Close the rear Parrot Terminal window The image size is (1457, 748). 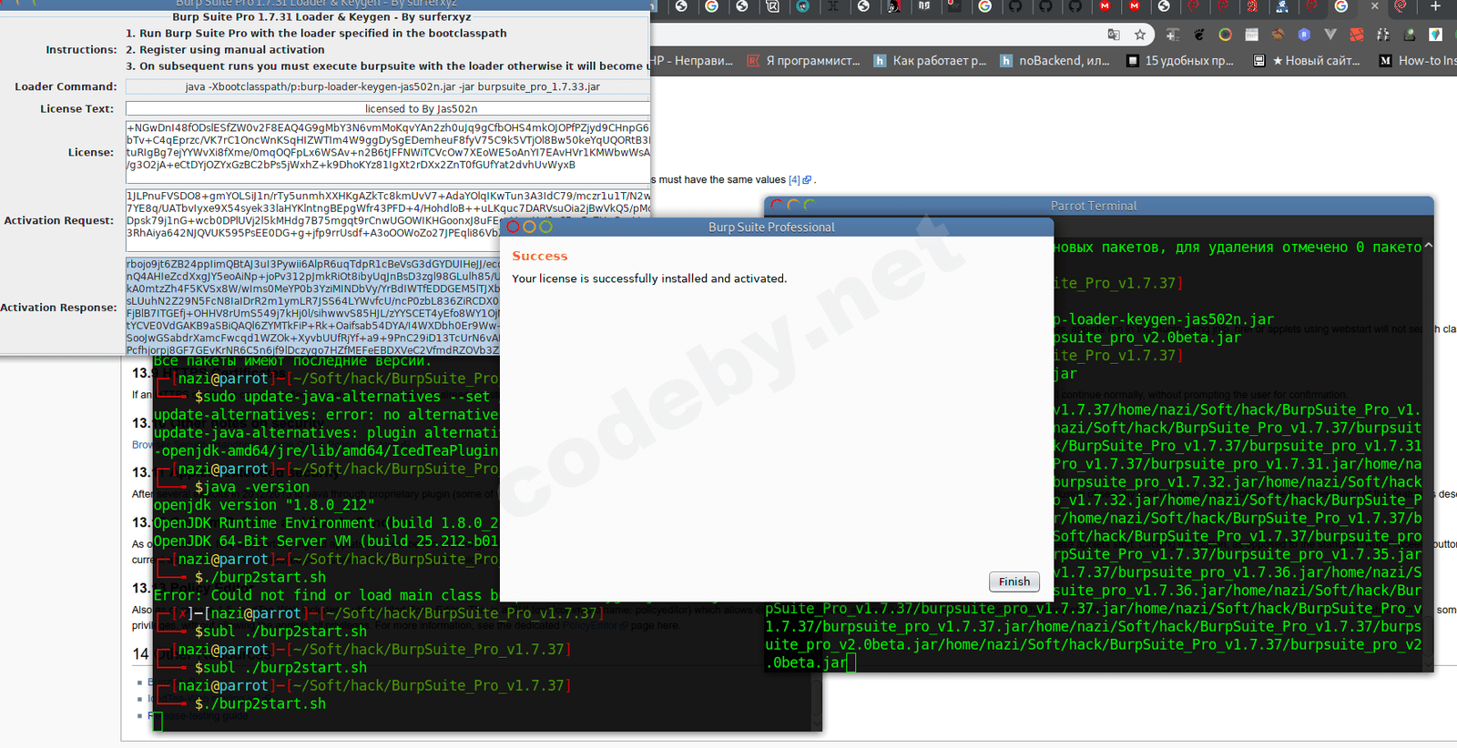(x=777, y=207)
